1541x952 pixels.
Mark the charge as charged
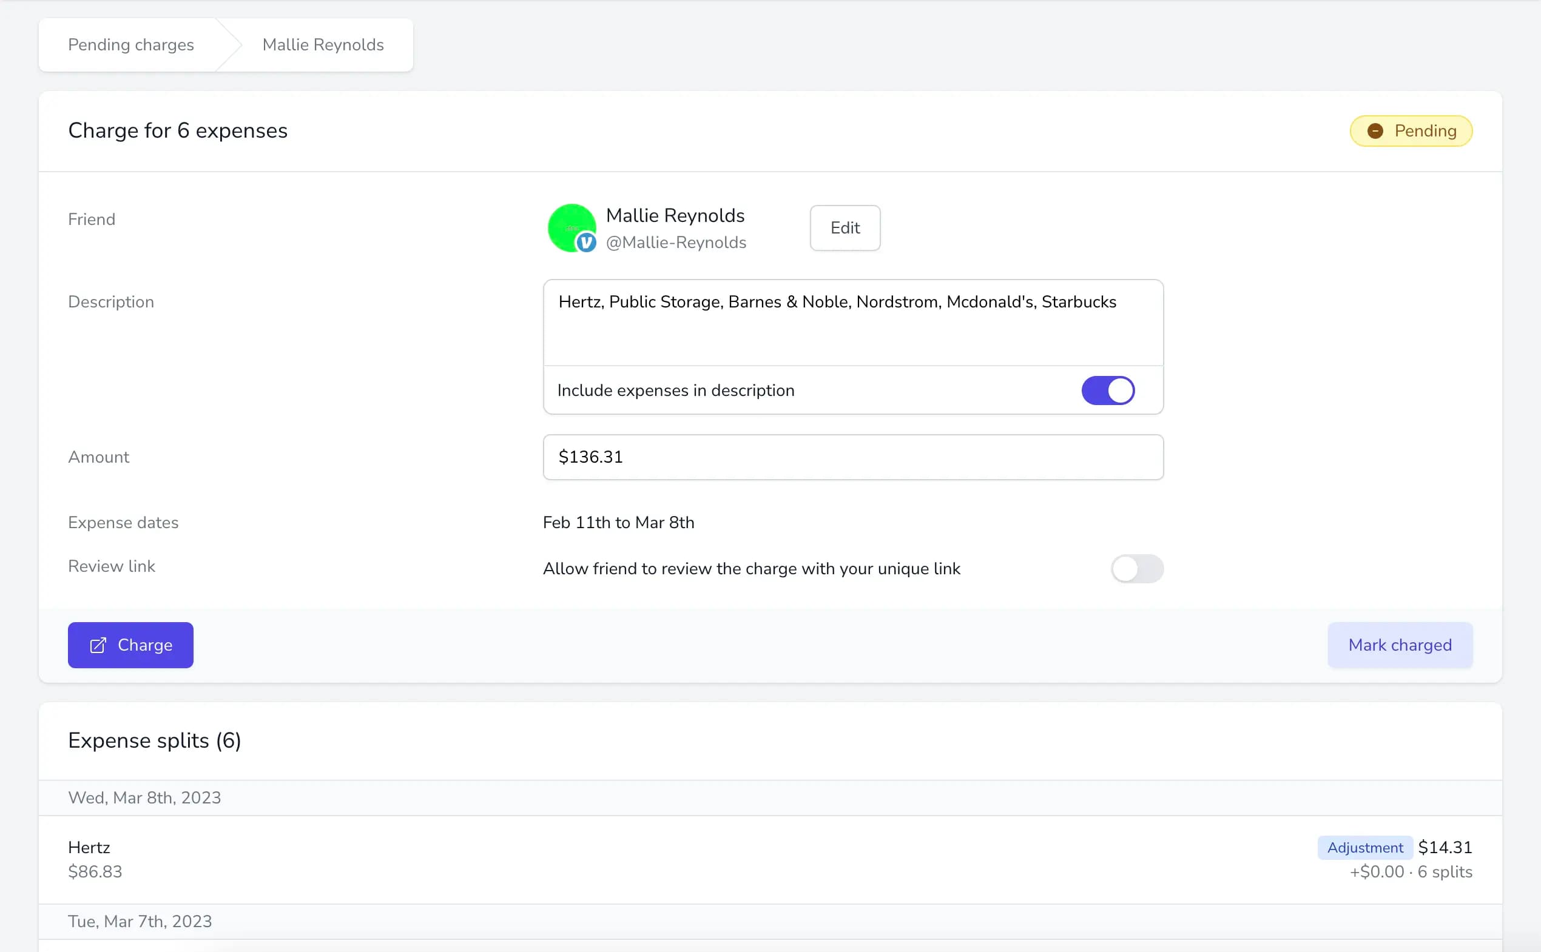pyautogui.click(x=1400, y=645)
